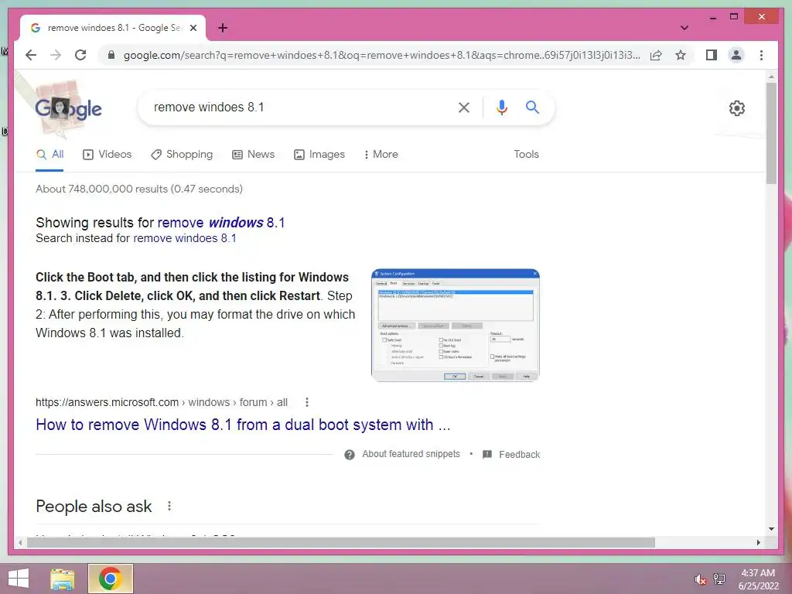
Task: Reload the current page
Action: (x=80, y=55)
